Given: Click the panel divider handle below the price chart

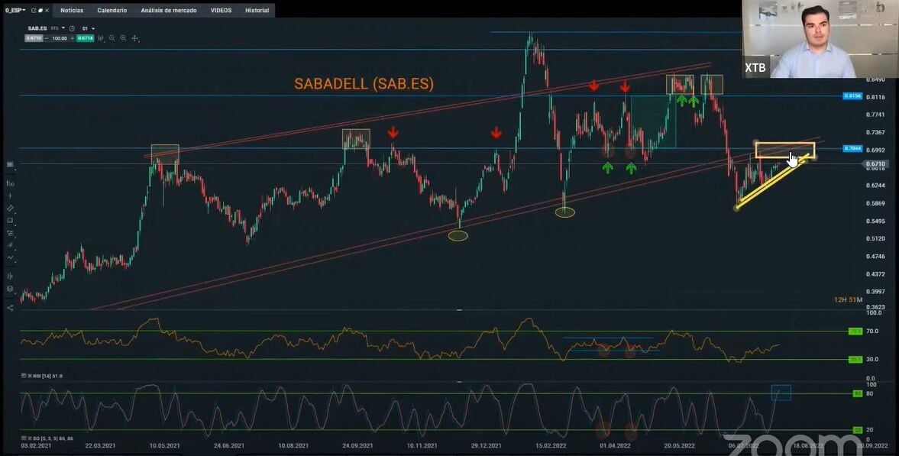Looking at the screenshot, I should tap(459, 310).
